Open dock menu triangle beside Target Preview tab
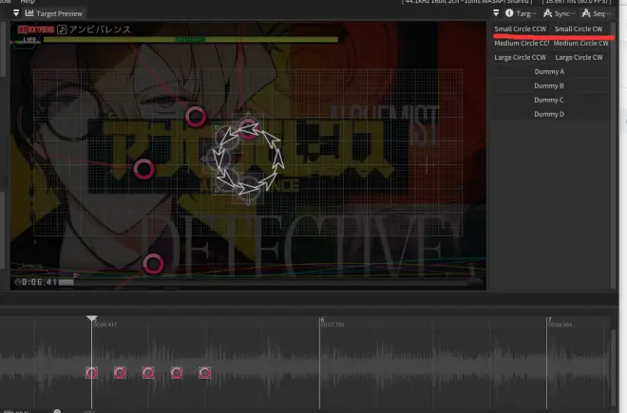627x413 pixels. (16, 13)
